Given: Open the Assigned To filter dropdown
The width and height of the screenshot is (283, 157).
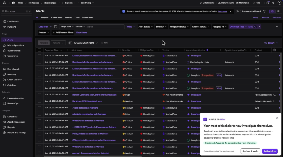Looking at the screenshot, I should [219, 27].
